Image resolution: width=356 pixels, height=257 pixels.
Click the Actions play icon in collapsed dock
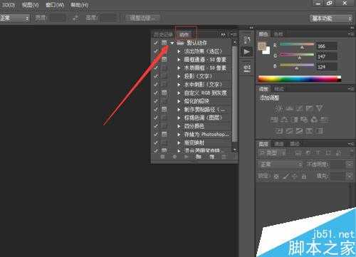click(x=247, y=51)
